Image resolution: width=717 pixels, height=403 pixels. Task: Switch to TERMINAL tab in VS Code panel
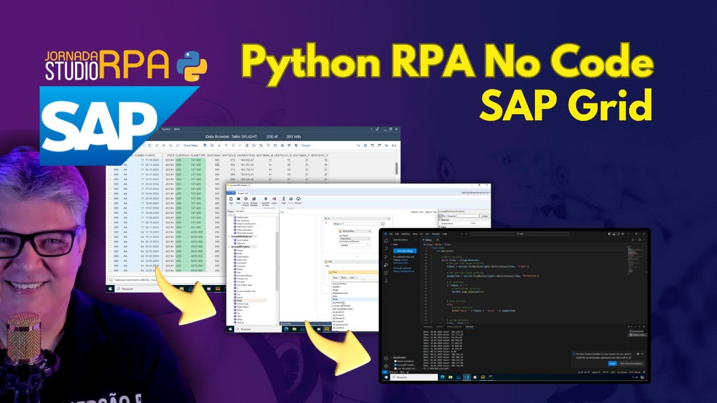(469, 326)
